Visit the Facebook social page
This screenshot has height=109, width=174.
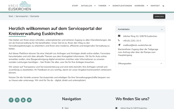point(11,100)
